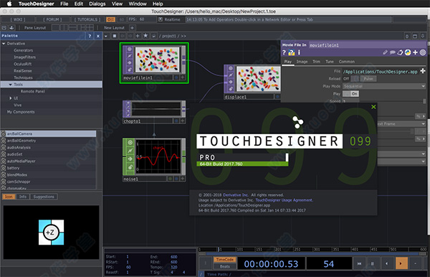Switch timeline display to TimeCode

[224, 260]
